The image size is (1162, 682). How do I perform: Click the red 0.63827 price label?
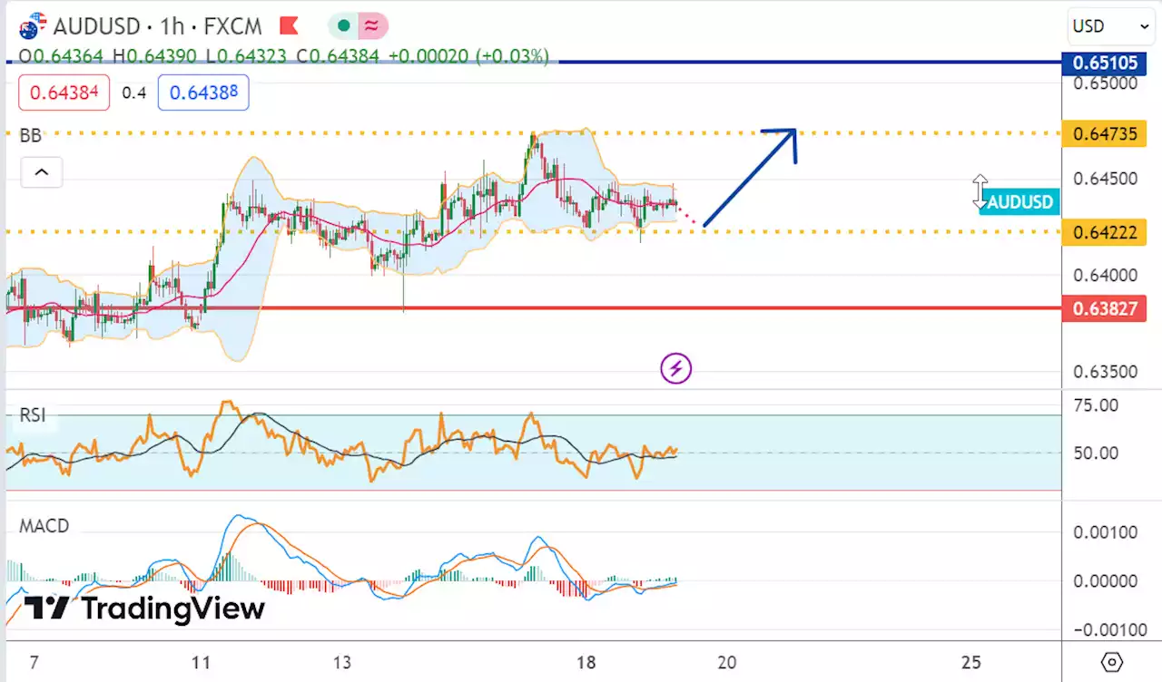pyautogui.click(x=1105, y=309)
